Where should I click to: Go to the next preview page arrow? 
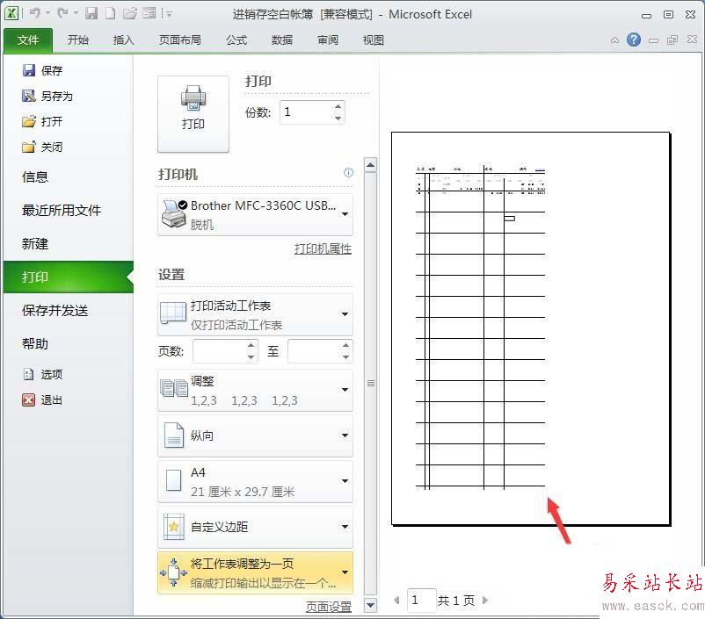[485, 600]
